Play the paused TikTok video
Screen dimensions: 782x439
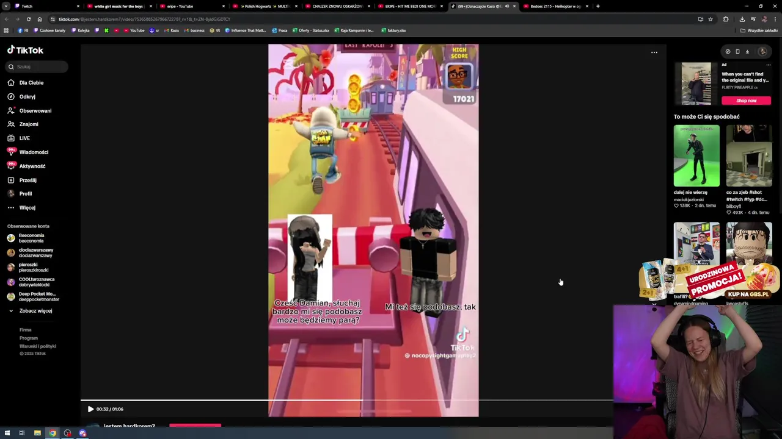click(x=90, y=409)
